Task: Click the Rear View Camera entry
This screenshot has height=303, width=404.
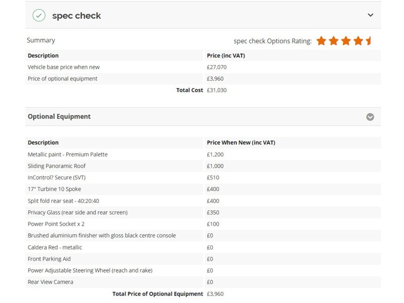Action: point(50,282)
